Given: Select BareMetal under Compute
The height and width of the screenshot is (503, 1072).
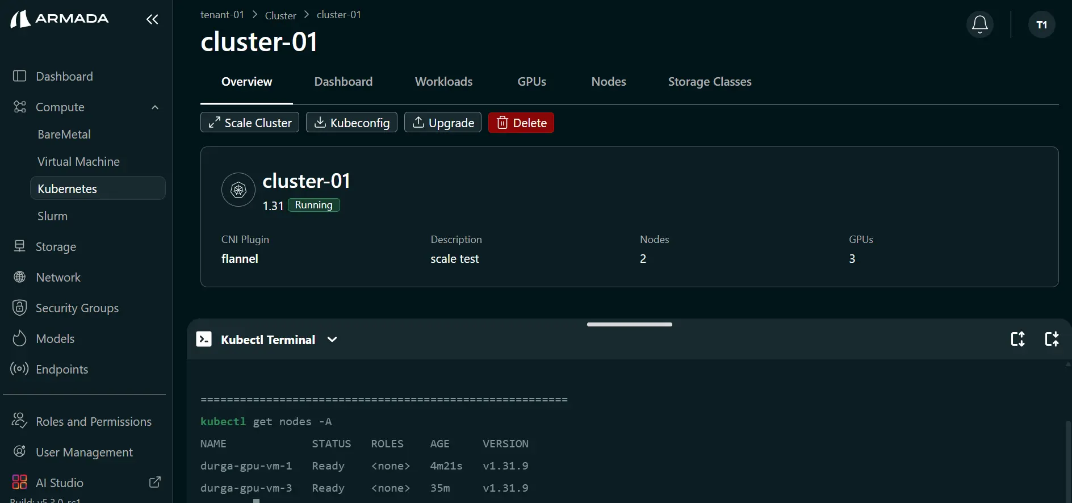Looking at the screenshot, I should [x=64, y=135].
